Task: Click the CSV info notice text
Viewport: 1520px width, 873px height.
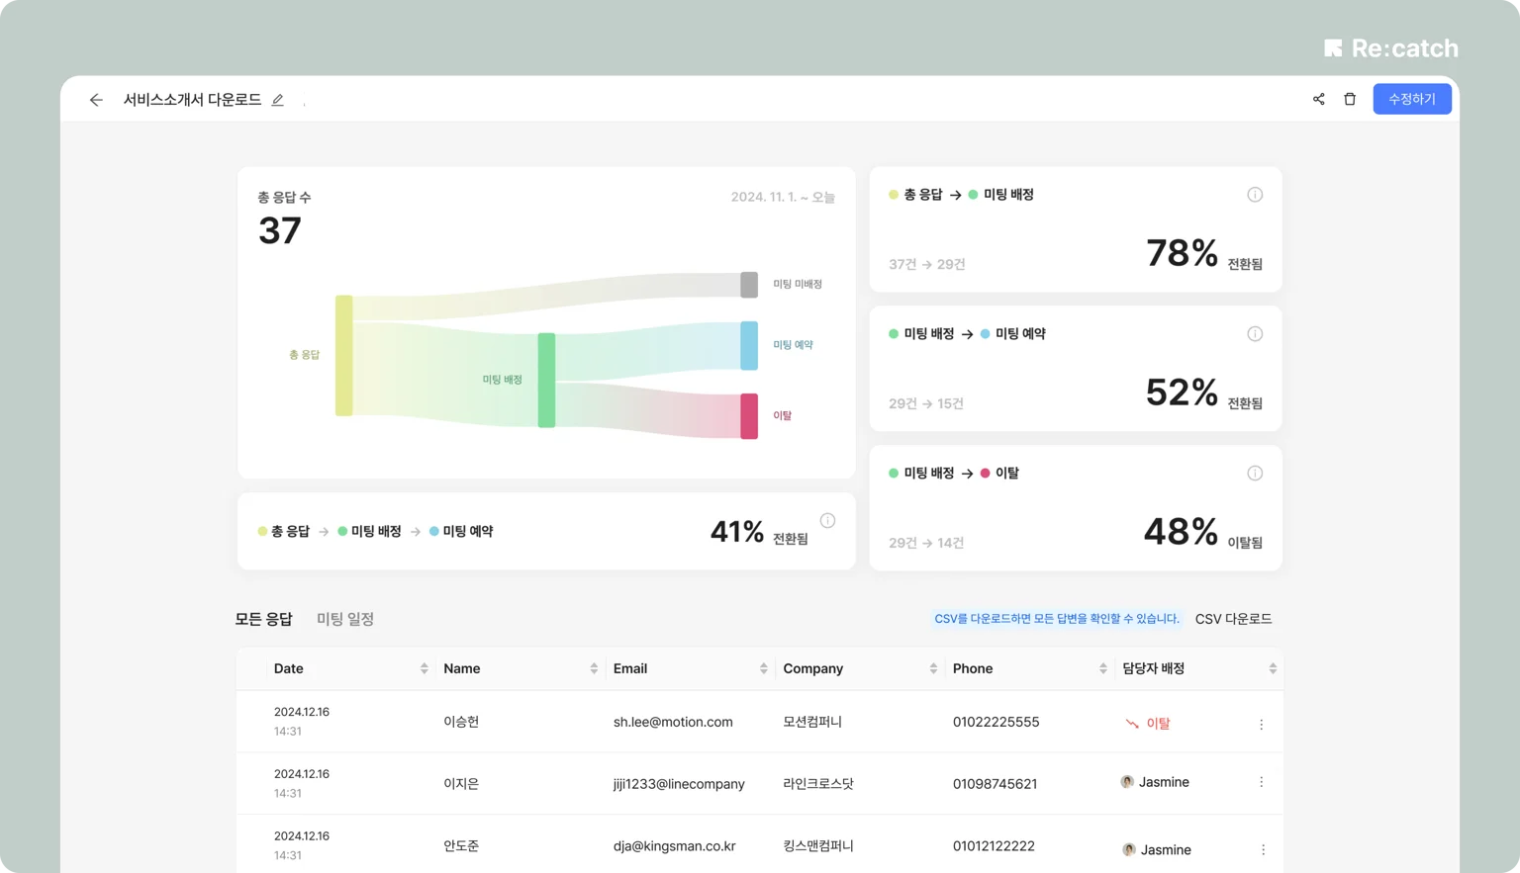Action: point(1057,619)
